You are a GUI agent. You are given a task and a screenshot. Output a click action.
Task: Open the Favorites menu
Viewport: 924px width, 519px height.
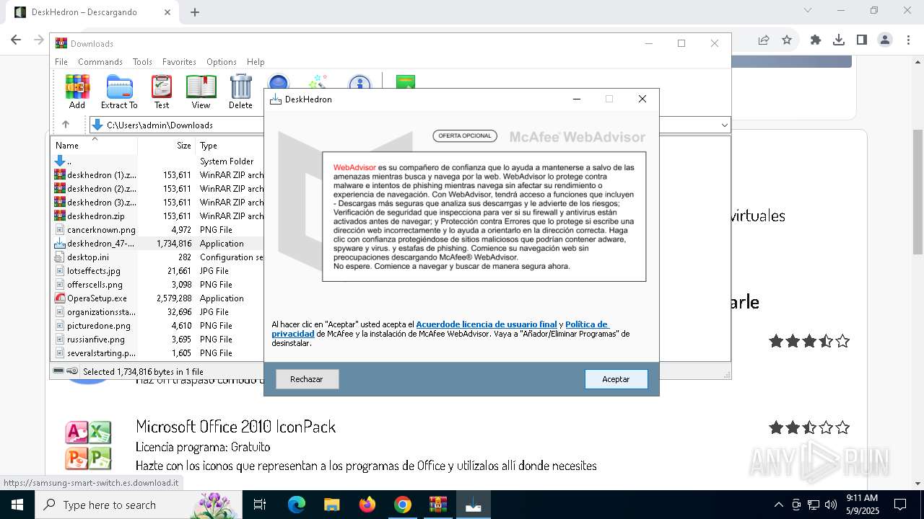pyautogui.click(x=179, y=62)
